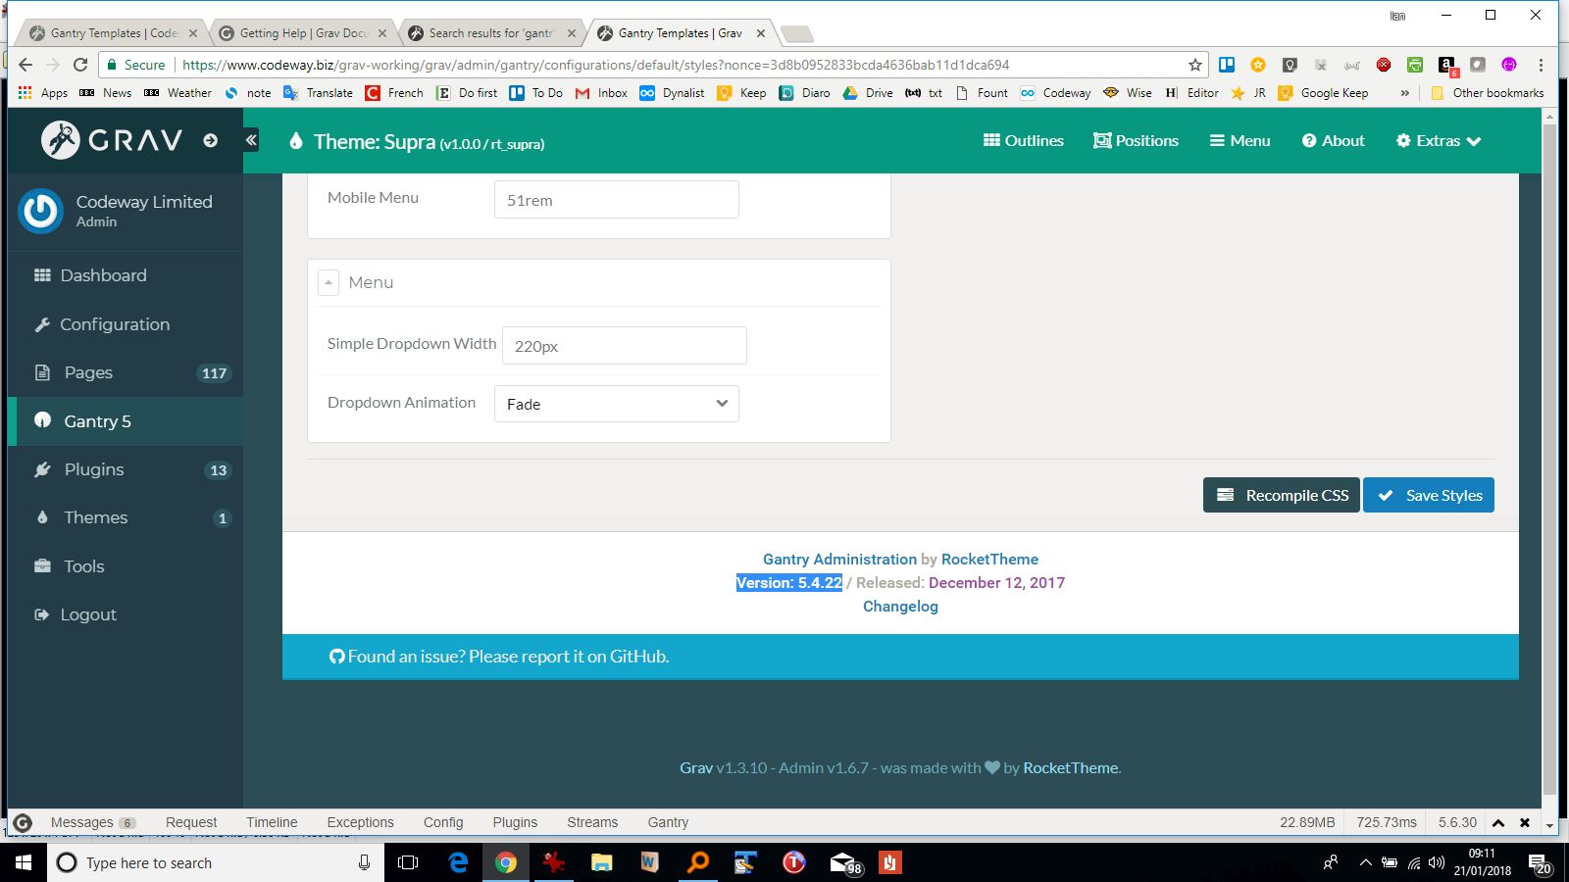
Task: Open the Chrome three-dot menu
Action: click(x=1541, y=65)
